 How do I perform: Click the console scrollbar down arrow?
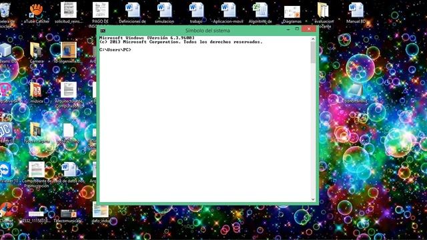[313, 199]
